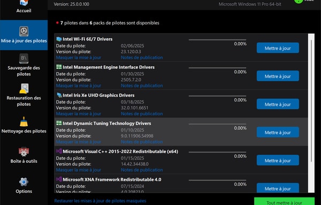Hide the Intel Management Engine update
The image size is (321, 205).
click(79, 85)
